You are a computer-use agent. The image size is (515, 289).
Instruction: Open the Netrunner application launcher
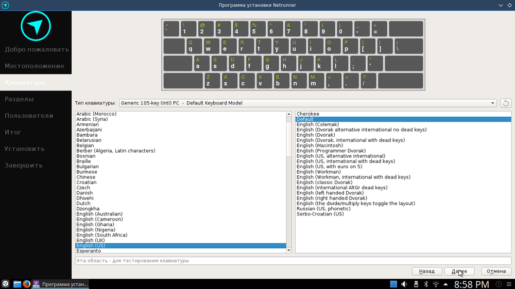(5, 284)
